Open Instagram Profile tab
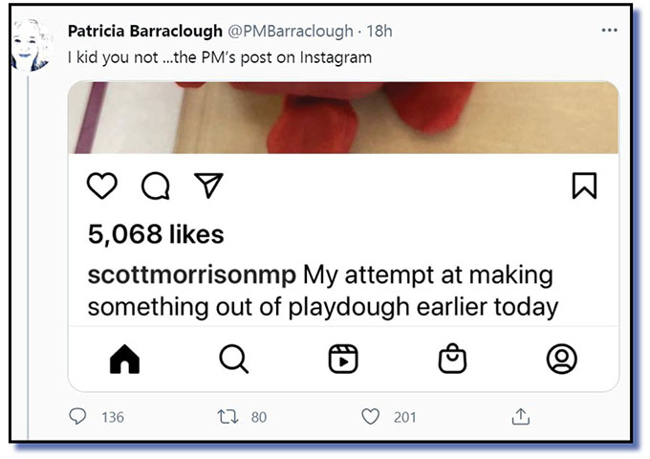 (561, 359)
